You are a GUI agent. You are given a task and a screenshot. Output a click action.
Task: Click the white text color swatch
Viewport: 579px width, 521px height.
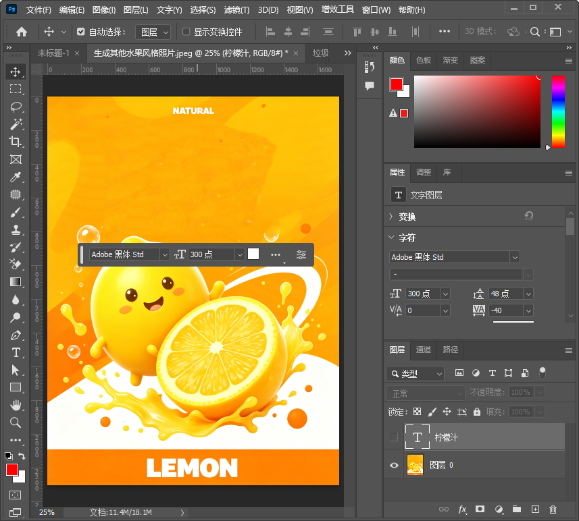(x=253, y=254)
